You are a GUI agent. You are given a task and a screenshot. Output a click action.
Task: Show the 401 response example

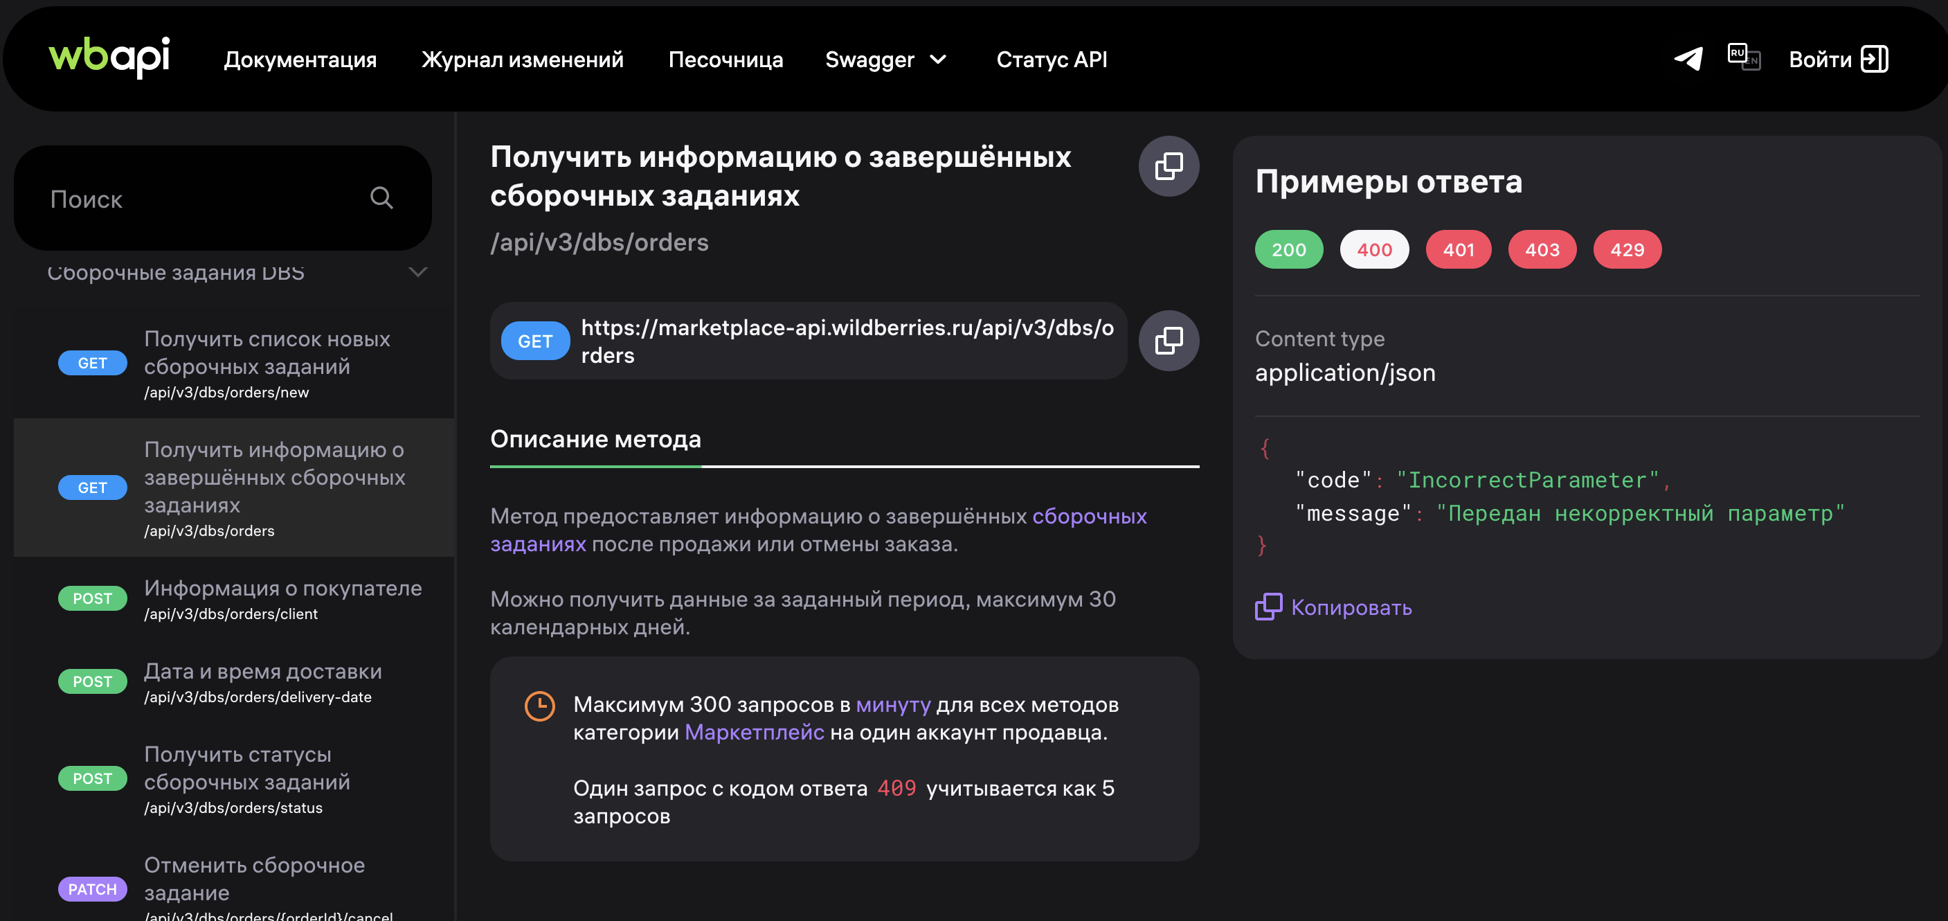[1458, 249]
